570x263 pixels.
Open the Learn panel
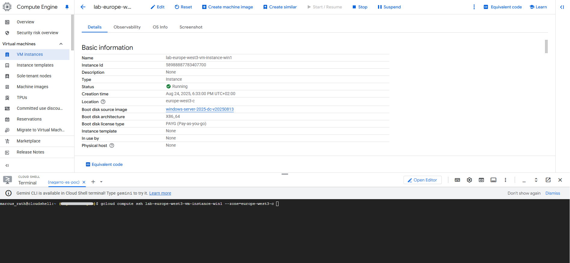pyautogui.click(x=538, y=7)
